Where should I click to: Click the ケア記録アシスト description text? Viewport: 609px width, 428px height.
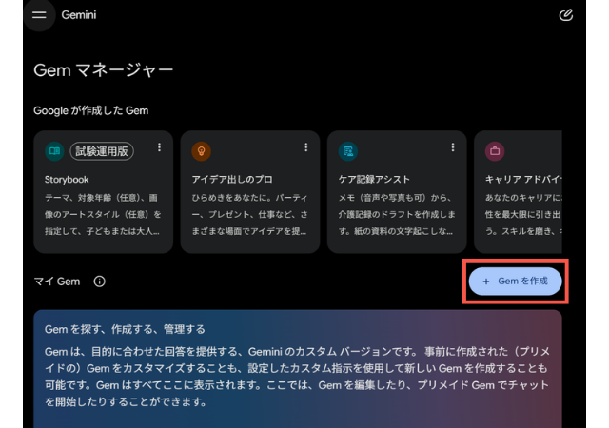coord(396,214)
